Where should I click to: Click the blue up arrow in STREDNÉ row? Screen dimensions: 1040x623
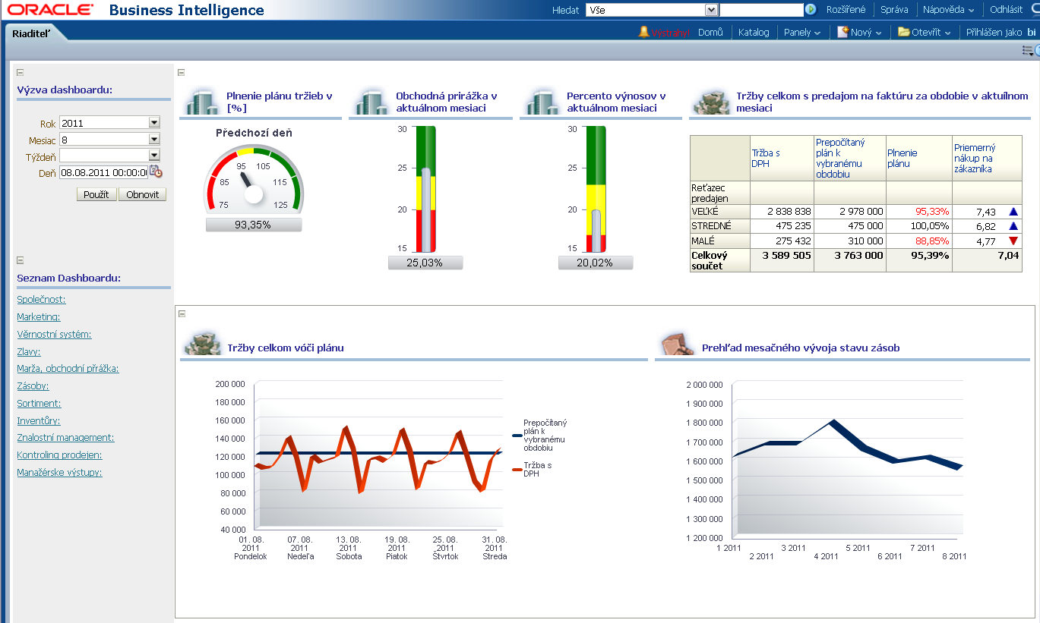coord(1013,226)
